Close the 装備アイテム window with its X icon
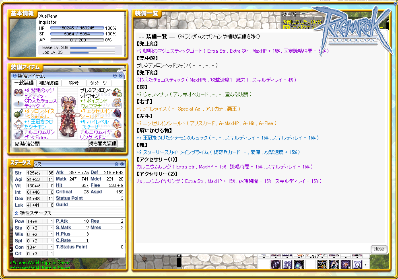 [121, 76]
